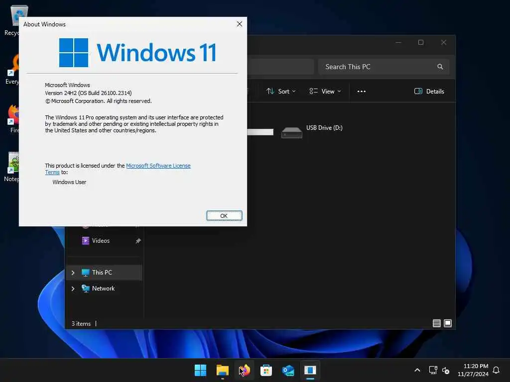The height and width of the screenshot is (382, 510).
Task: Switch to details list view icon
Action: 436,323
